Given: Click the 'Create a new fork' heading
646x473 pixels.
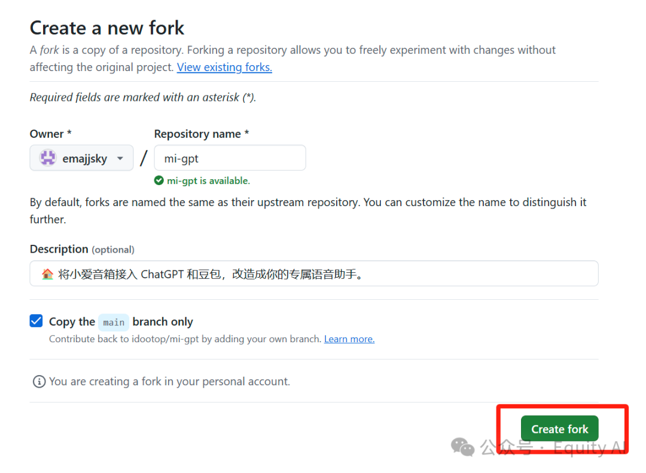Looking at the screenshot, I should point(107,27).
